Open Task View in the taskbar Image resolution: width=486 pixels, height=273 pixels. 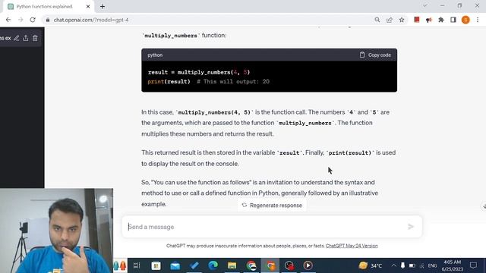pos(137,265)
